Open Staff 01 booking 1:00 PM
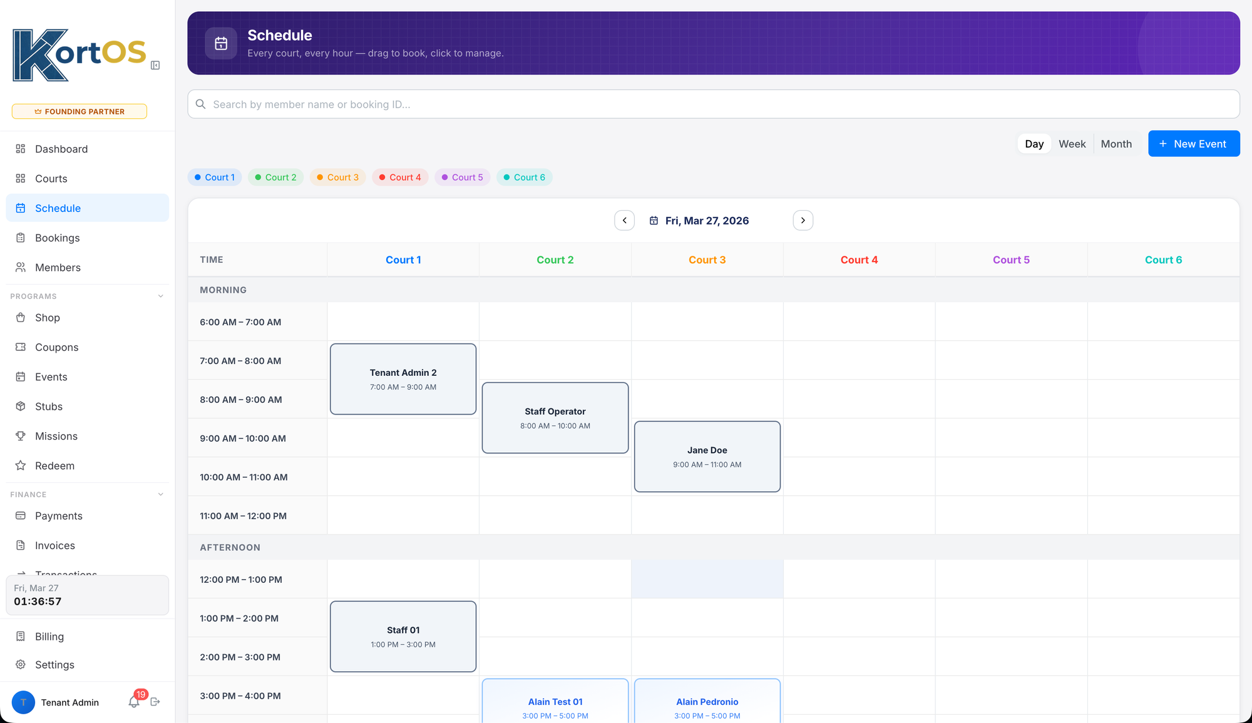The image size is (1252, 723). (x=403, y=637)
